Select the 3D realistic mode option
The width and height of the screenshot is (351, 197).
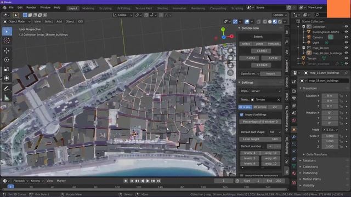pyautogui.click(x=245, y=107)
